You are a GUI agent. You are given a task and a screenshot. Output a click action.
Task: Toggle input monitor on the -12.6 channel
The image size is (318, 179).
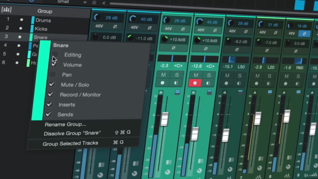[x=208, y=83]
